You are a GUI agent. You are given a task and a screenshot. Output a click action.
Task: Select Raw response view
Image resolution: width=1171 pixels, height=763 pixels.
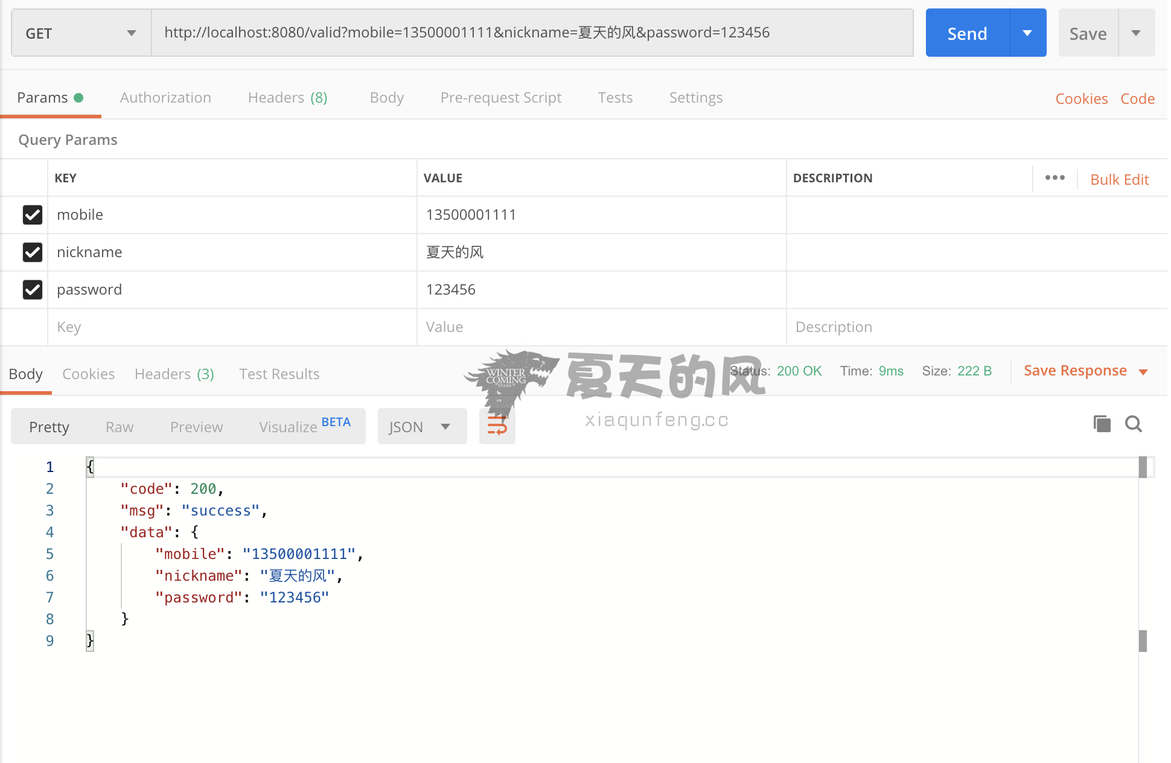[x=120, y=427]
